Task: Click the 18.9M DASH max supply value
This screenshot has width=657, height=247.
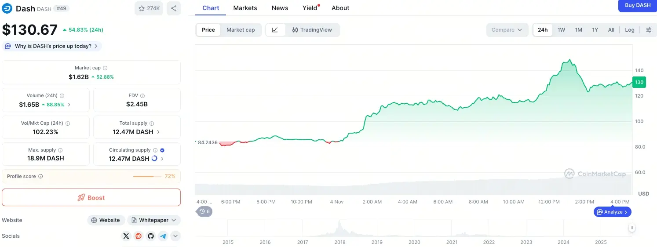Action: click(46, 158)
